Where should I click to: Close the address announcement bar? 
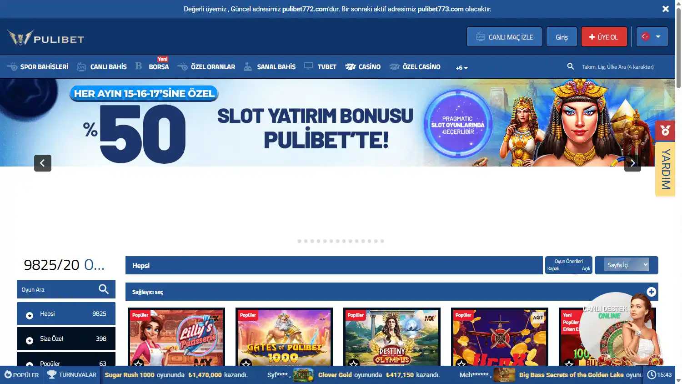click(x=666, y=9)
